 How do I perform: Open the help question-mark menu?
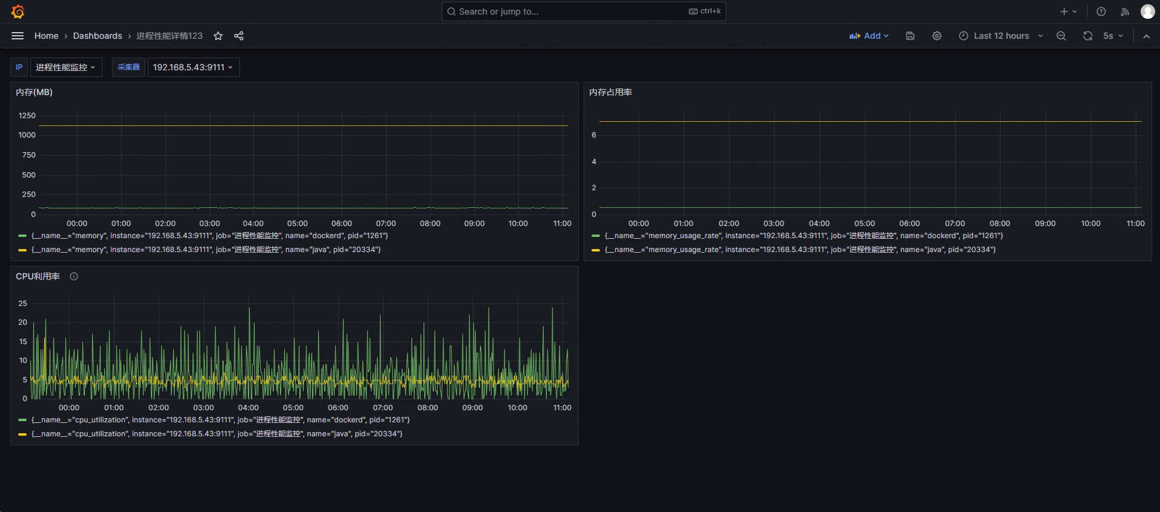(x=1101, y=12)
